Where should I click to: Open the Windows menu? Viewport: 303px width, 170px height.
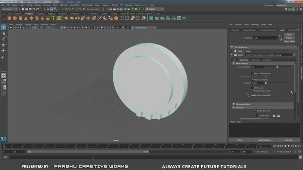click(x=47, y=5)
